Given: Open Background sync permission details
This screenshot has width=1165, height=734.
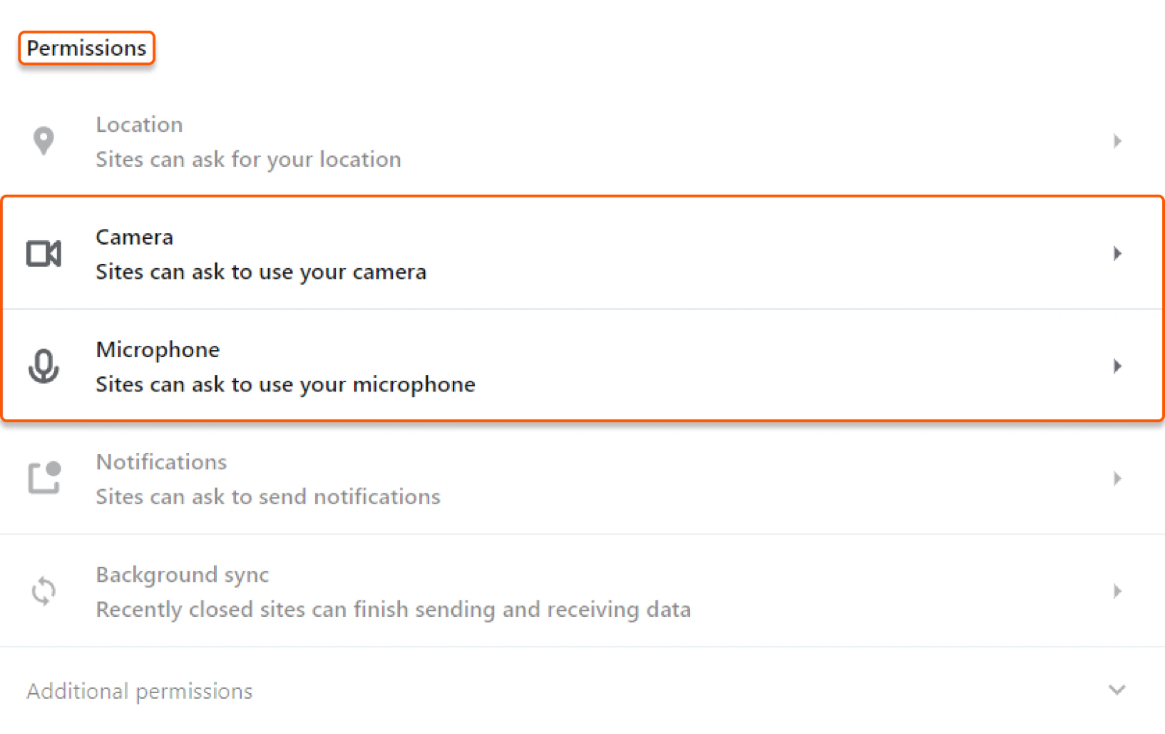Looking at the screenshot, I should 350,591.
